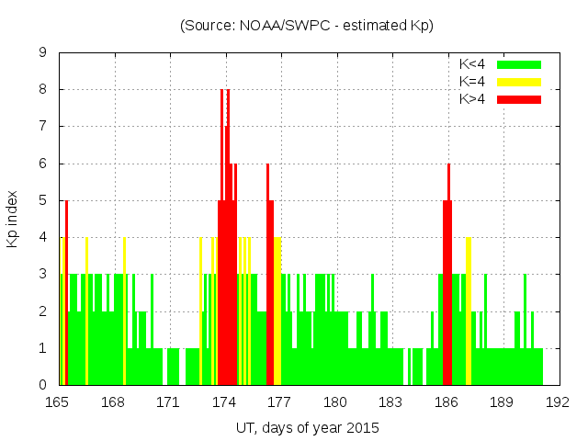588x441 pixels.
Task: Click the red K>4 legend swatch
Action: click(x=519, y=98)
